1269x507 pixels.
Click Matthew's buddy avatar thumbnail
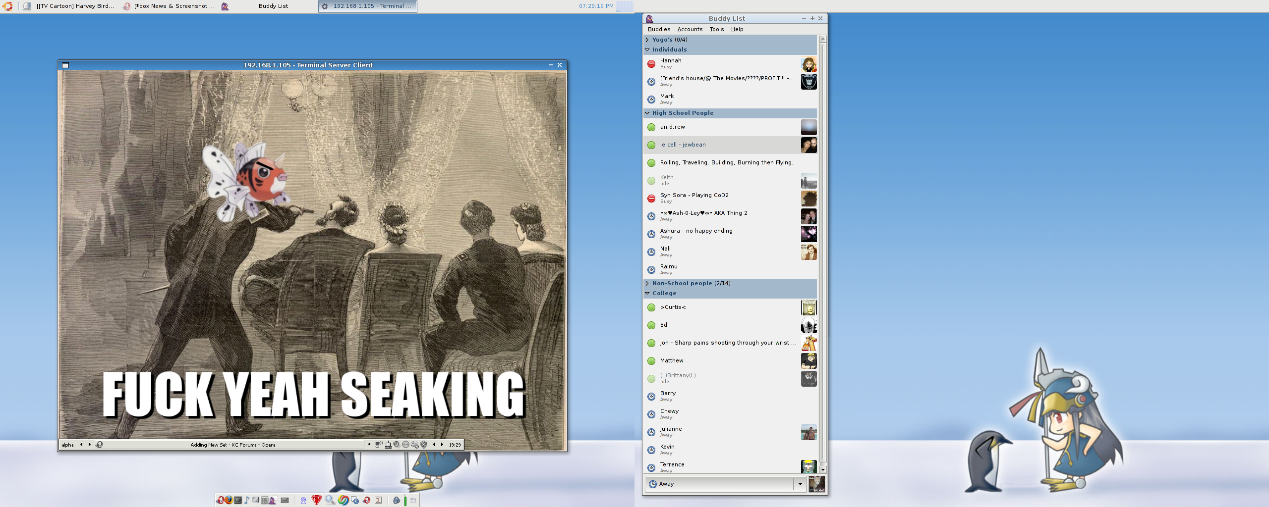[x=808, y=361]
